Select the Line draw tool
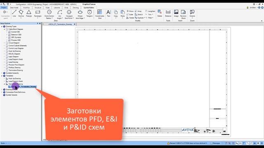This screenshot has width=264, height=148. click(x=14, y=14)
